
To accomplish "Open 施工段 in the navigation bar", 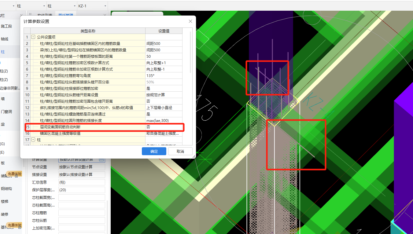I will point(6,26).
